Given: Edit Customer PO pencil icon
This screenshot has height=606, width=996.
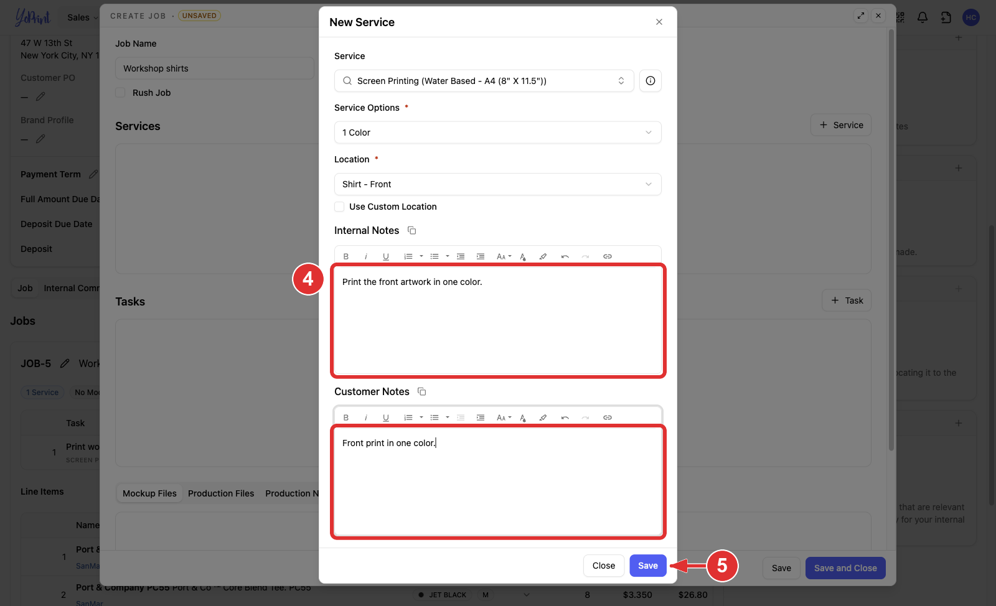Looking at the screenshot, I should (x=40, y=96).
